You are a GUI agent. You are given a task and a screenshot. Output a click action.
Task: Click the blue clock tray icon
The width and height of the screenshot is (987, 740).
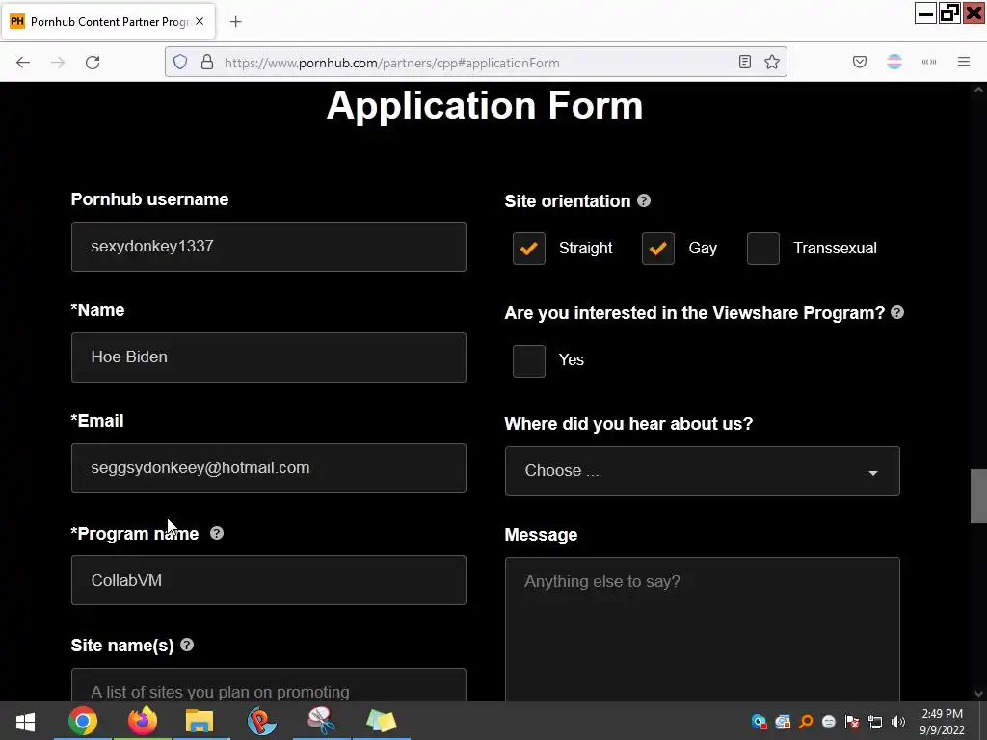760,722
